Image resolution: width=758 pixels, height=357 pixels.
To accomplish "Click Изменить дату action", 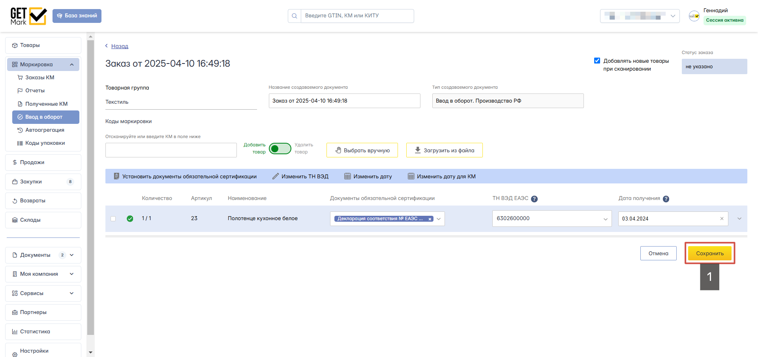I will 368,176.
